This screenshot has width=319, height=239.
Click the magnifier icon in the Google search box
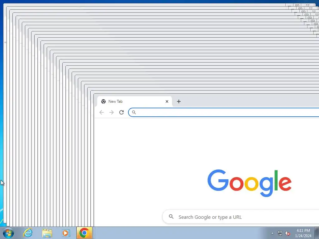tap(171, 217)
